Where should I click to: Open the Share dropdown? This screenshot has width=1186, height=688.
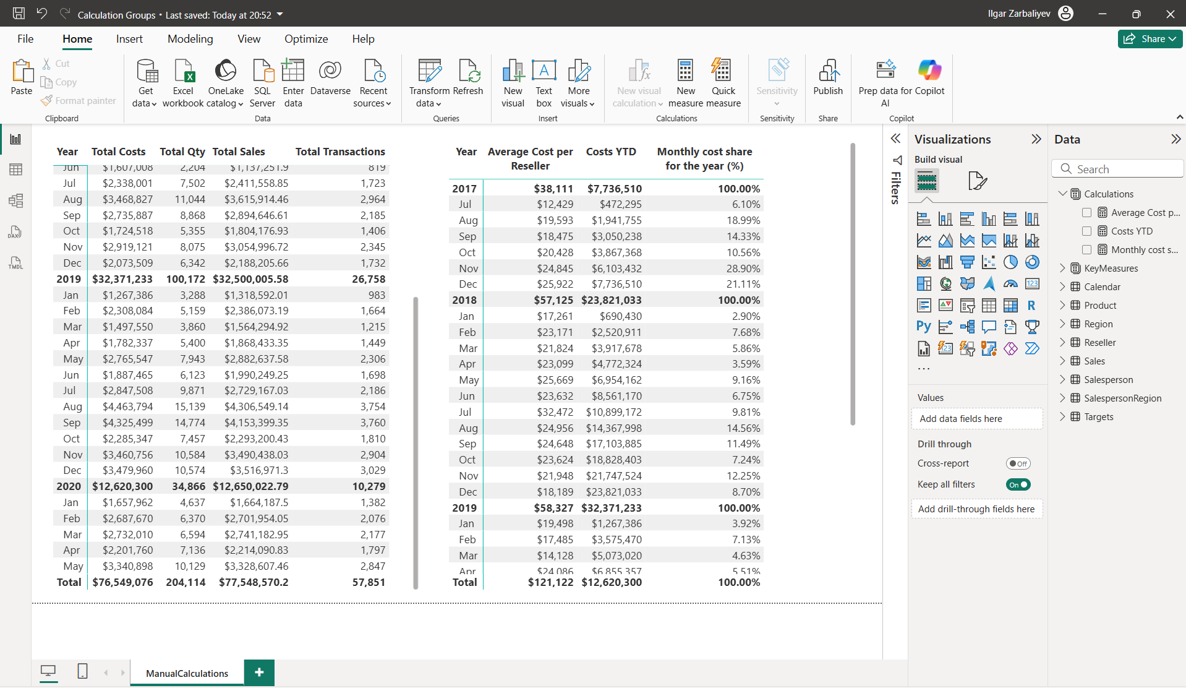pyautogui.click(x=1150, y=39)
